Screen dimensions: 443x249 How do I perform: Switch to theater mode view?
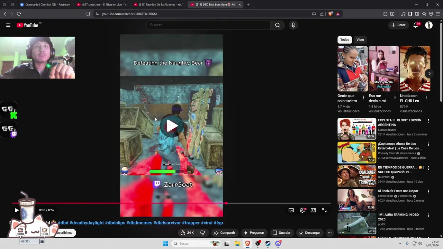click(313, 210)
